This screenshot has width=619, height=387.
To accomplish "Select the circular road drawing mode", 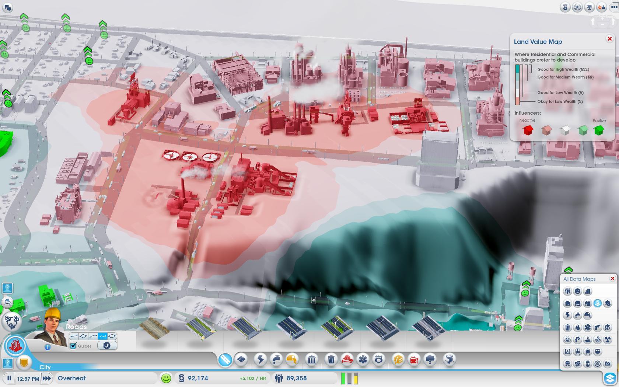I will (112, 336).
